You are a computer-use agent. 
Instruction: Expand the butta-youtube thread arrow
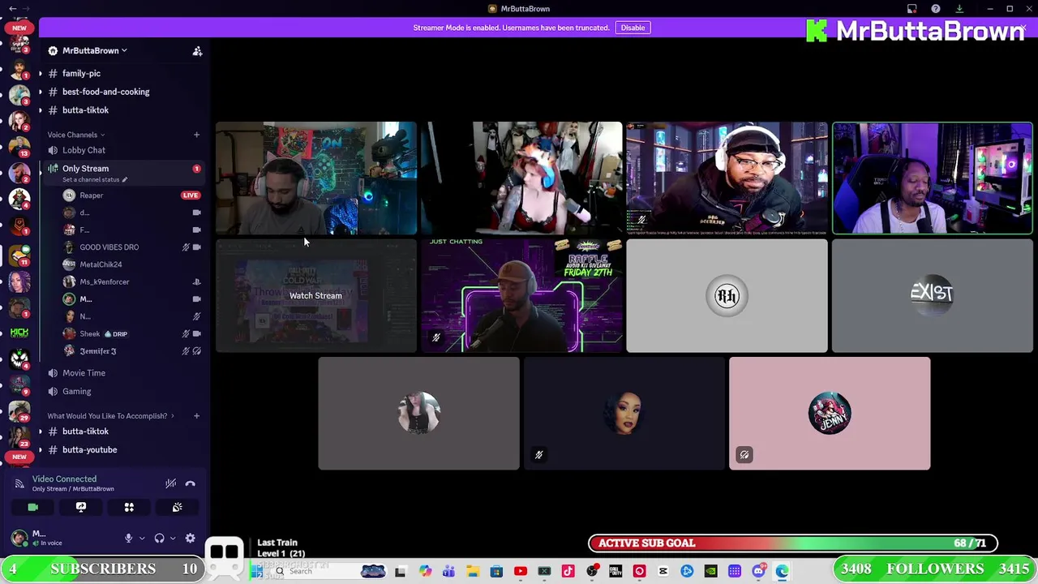[x=40, y=450]
